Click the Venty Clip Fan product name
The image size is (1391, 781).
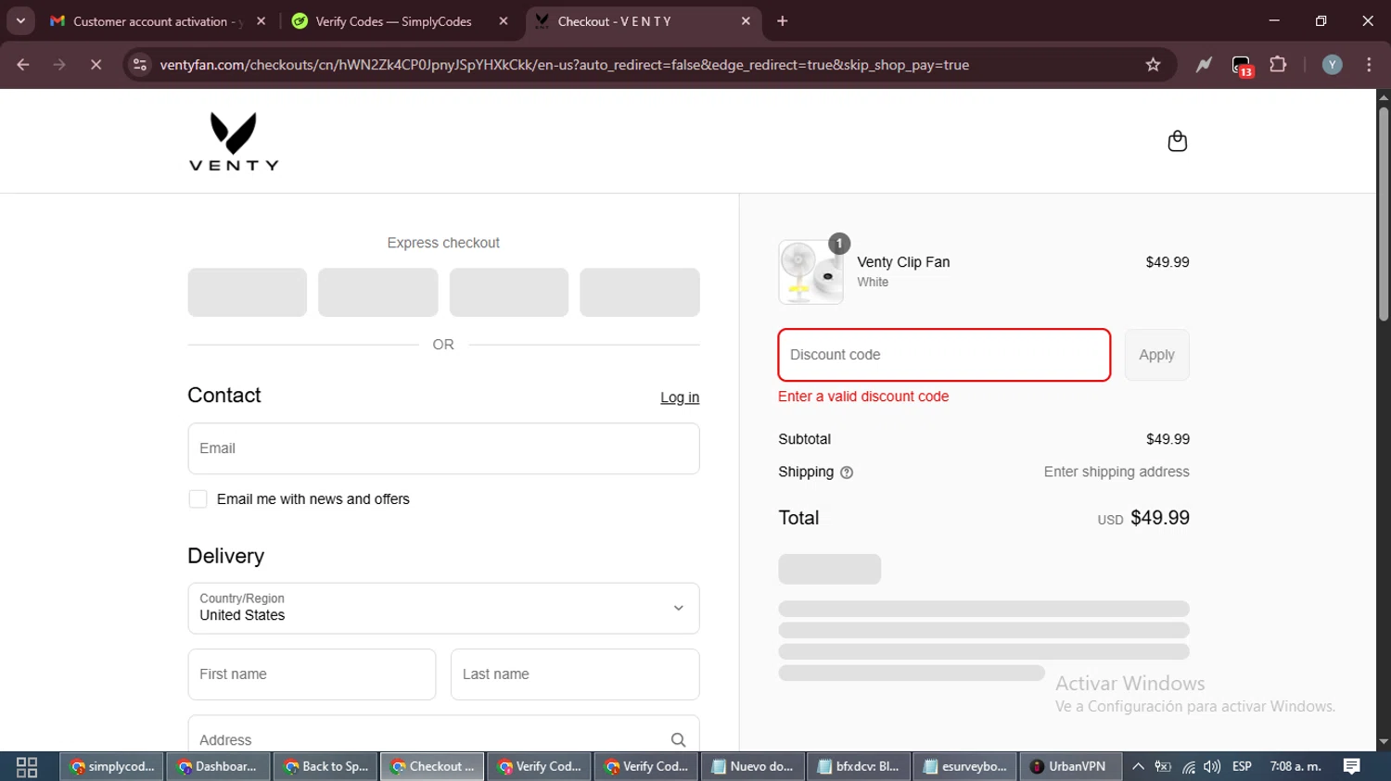tap(903, 262)
